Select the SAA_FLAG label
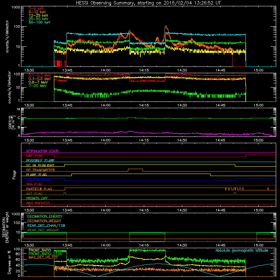The image size is (280, 280). tap(34, 184)
